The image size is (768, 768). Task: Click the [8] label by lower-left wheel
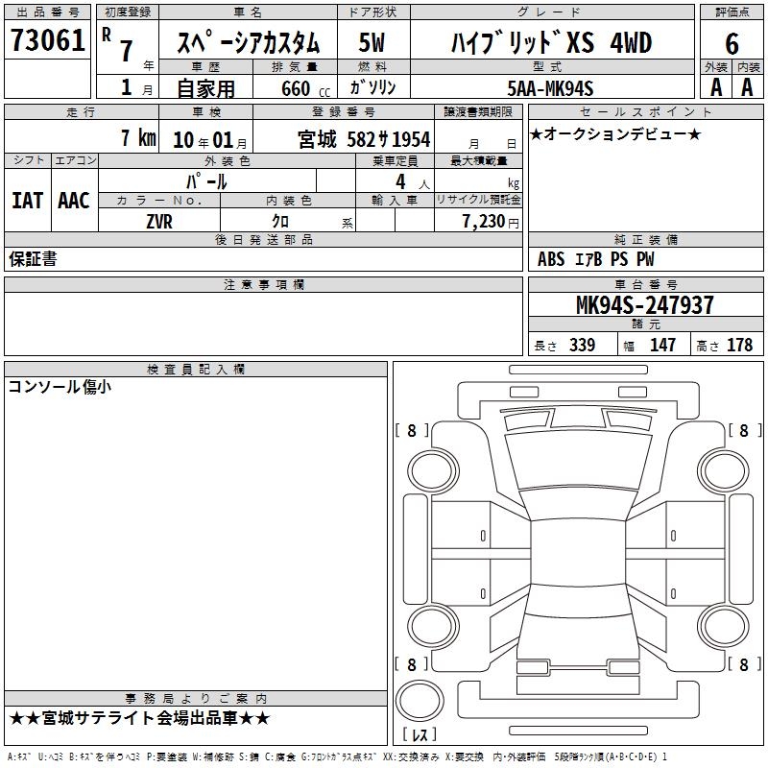(x=412, y=664)
